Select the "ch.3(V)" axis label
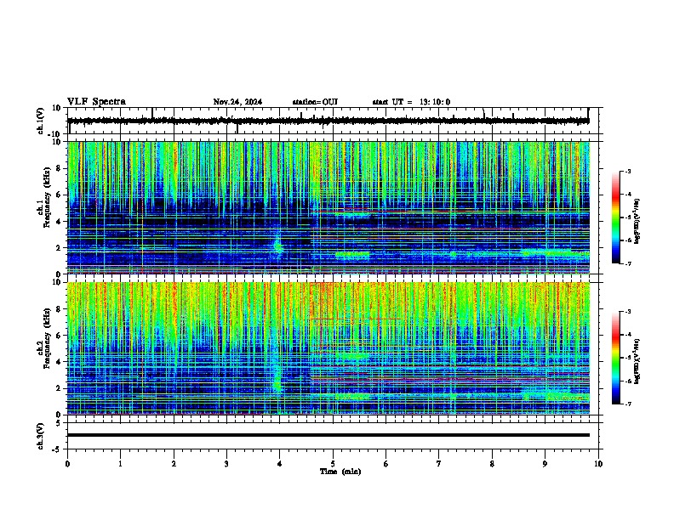The width and height of the screenshot is (674, 520). pos(41,436)
